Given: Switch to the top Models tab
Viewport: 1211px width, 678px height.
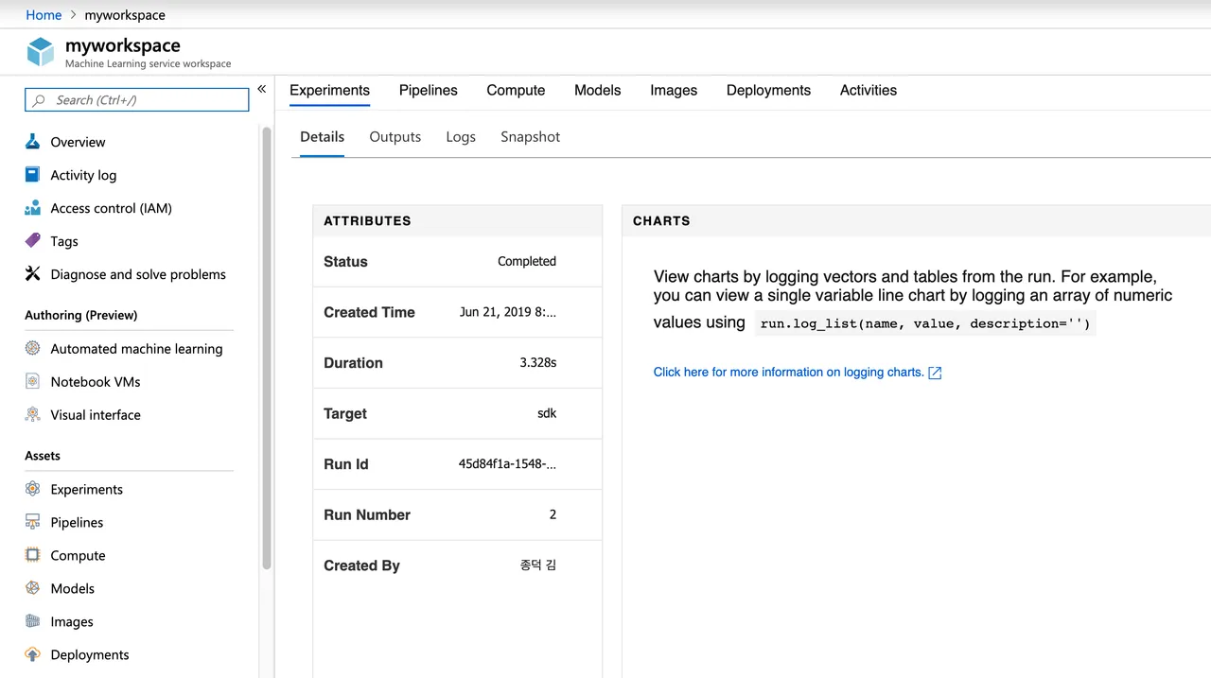Looking at the screenshot, I should tap(598, 90).
